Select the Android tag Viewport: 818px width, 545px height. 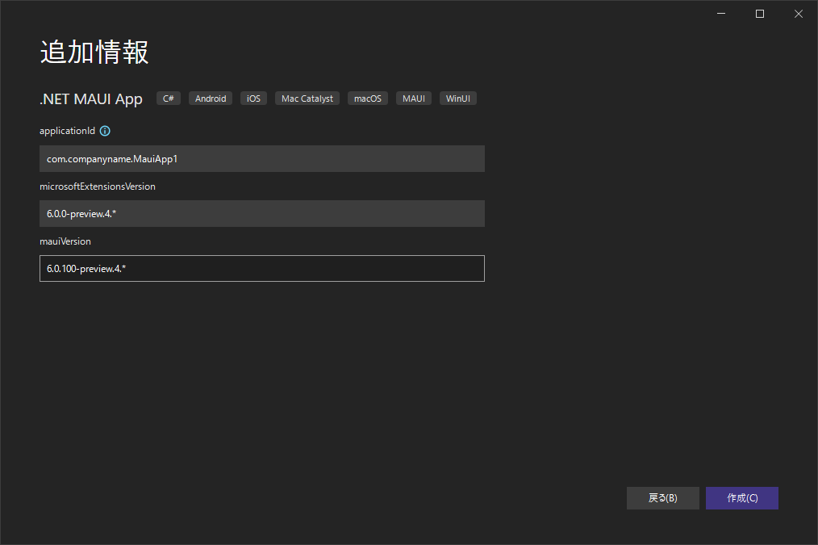coord(211,99)
